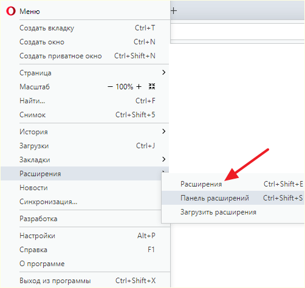Select Создать вкладку menu item
This screenshot has height=288, width=305.
84,28
